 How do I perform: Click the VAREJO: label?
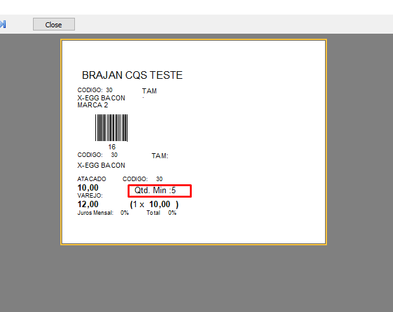click(90, 196)
